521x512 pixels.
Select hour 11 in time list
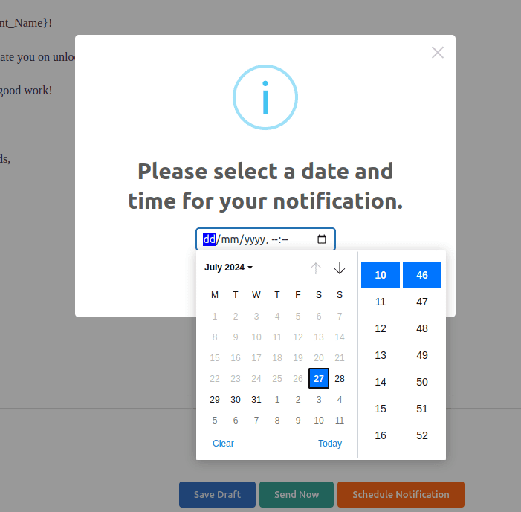381,302
